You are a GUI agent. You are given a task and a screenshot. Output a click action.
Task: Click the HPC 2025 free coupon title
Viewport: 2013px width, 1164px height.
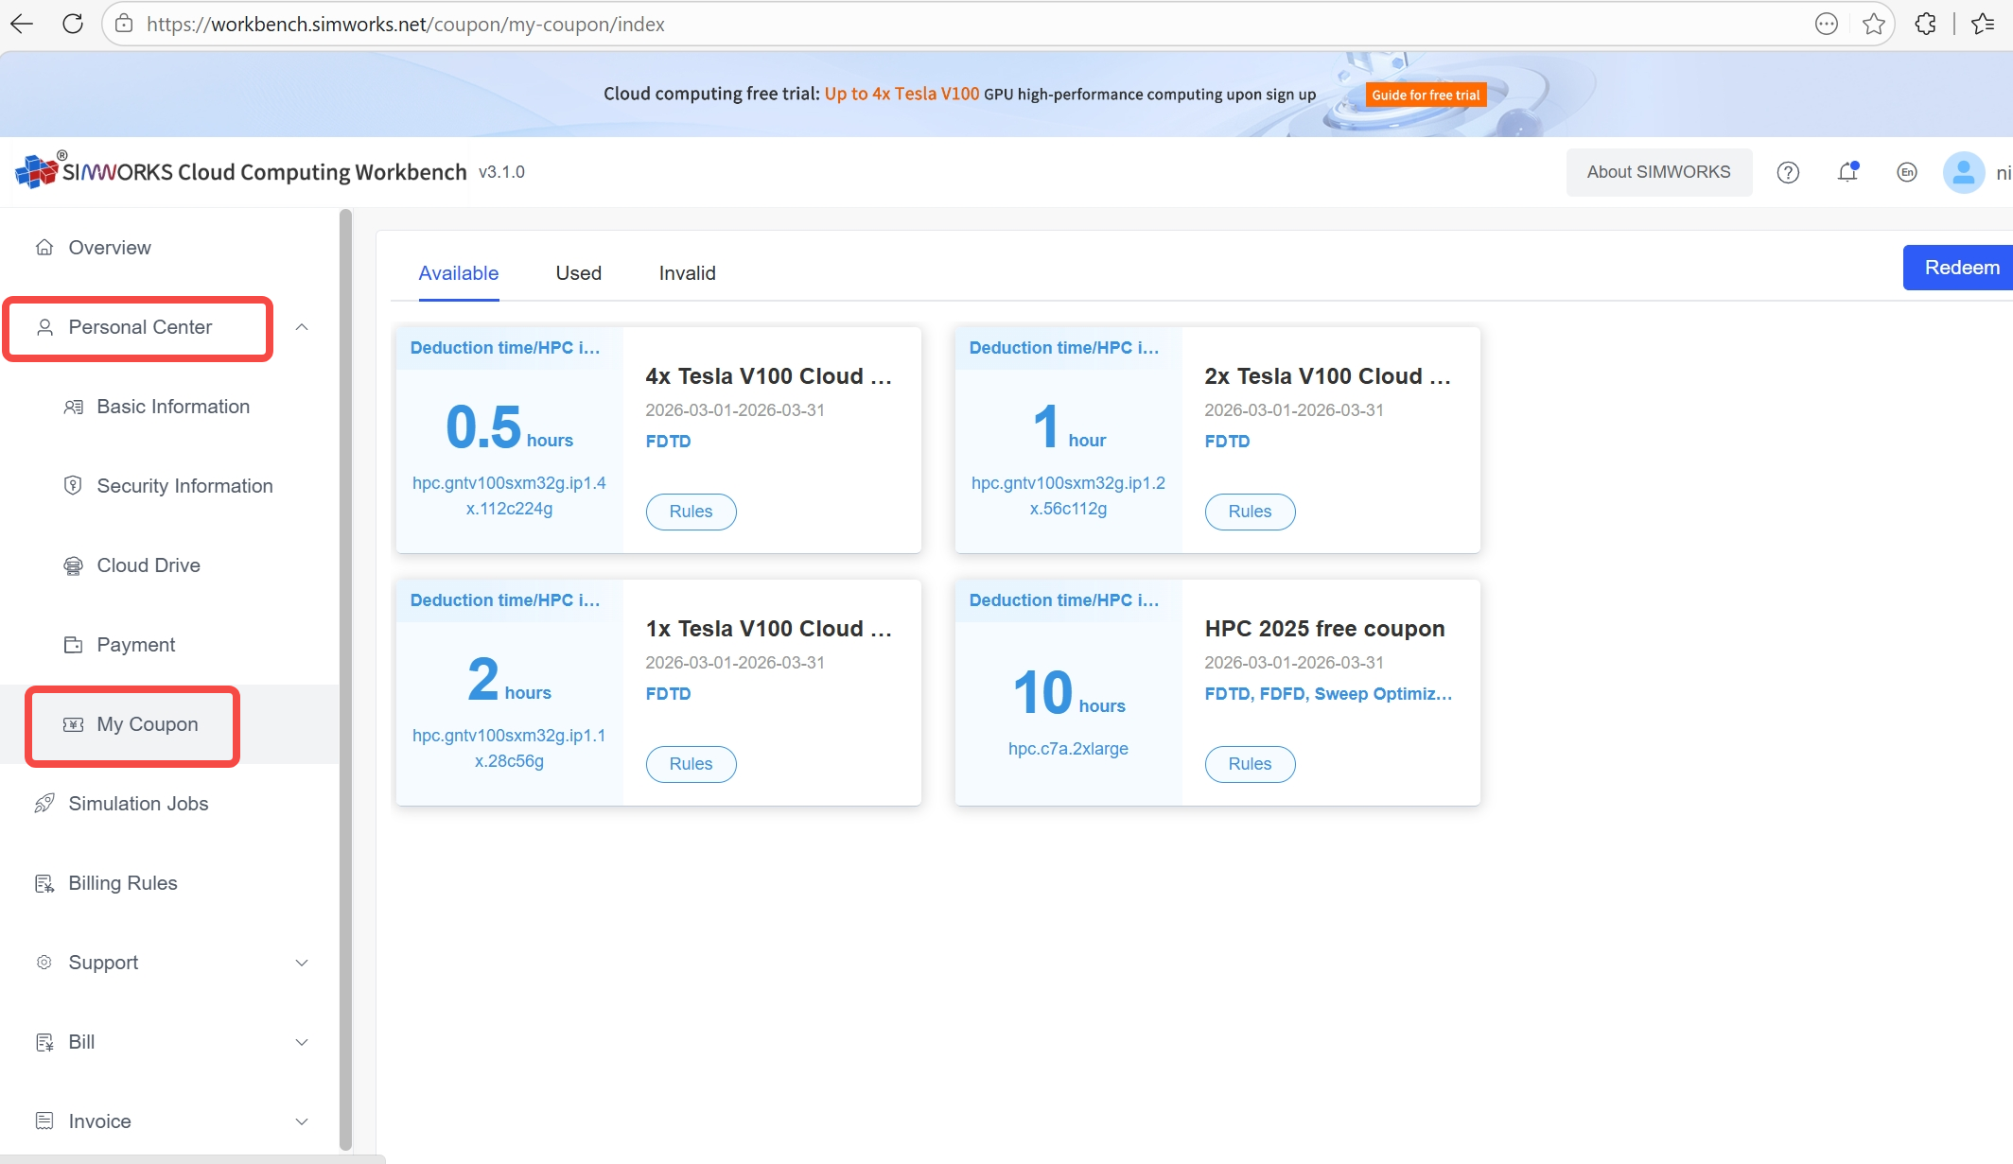pos(1324,629)
